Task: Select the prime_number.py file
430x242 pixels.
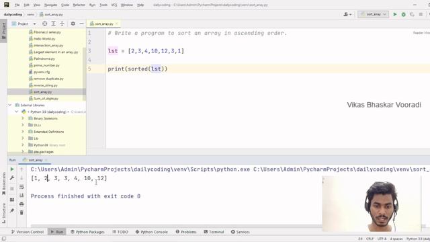Action: pyautogui.click(x=46, y=65)
